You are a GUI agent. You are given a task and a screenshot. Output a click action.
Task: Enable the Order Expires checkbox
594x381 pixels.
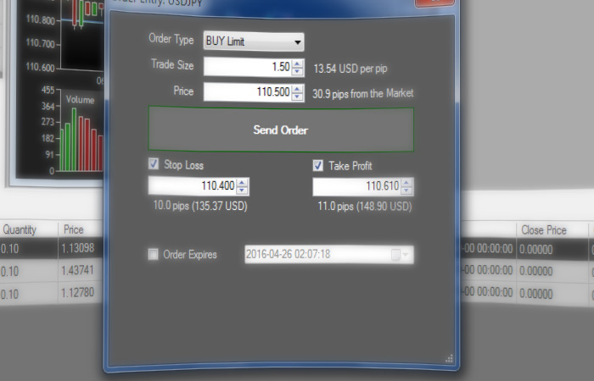point(154,254)
